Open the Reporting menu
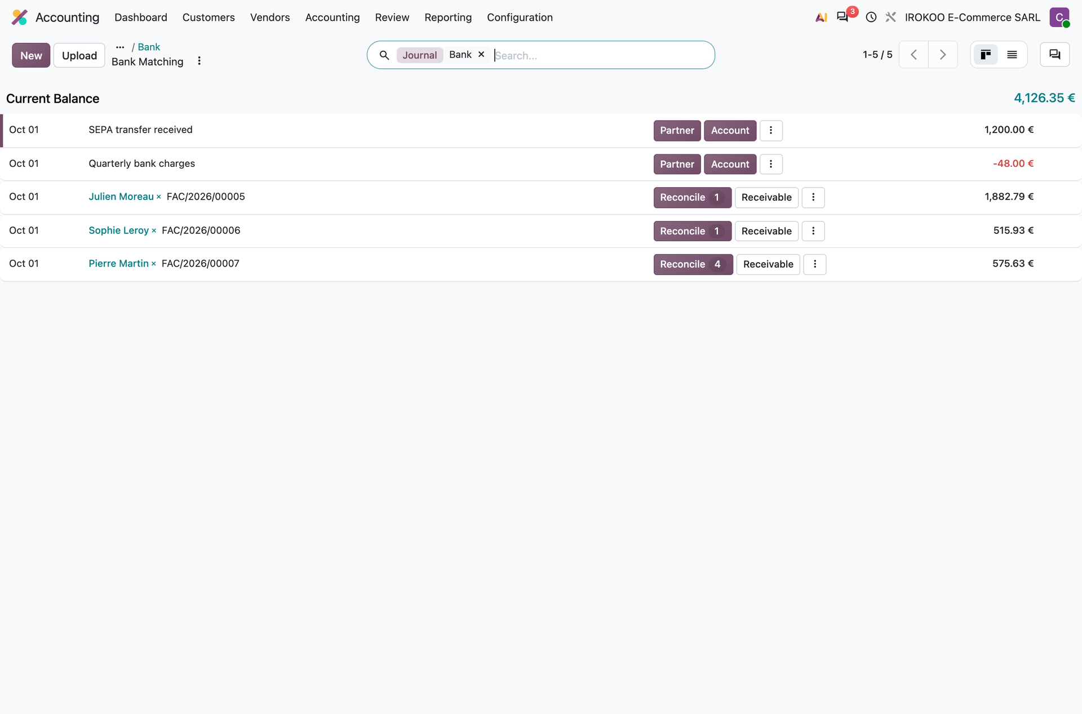1082x714 pixels. click(x=448, y=17)
